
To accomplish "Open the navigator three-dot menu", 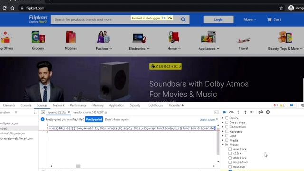I will [35, 112].
